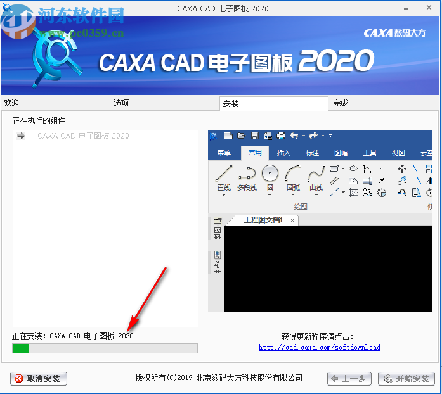This screenshot has height=394, width=442.
Task: Click the 直线 line tool in the preview
Action: pos(224,178)
